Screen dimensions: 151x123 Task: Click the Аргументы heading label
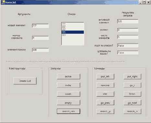coord(24,14)
